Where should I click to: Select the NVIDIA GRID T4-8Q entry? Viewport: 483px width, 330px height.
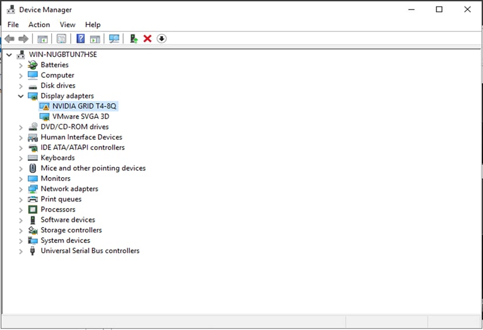(84, 106)
